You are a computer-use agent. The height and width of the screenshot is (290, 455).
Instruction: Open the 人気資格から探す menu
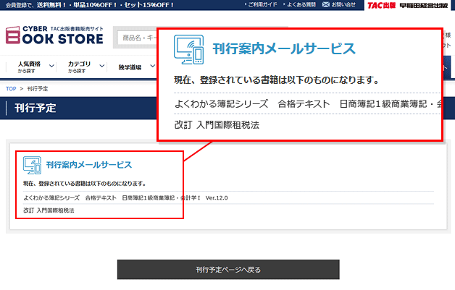[x=29, y=67]
